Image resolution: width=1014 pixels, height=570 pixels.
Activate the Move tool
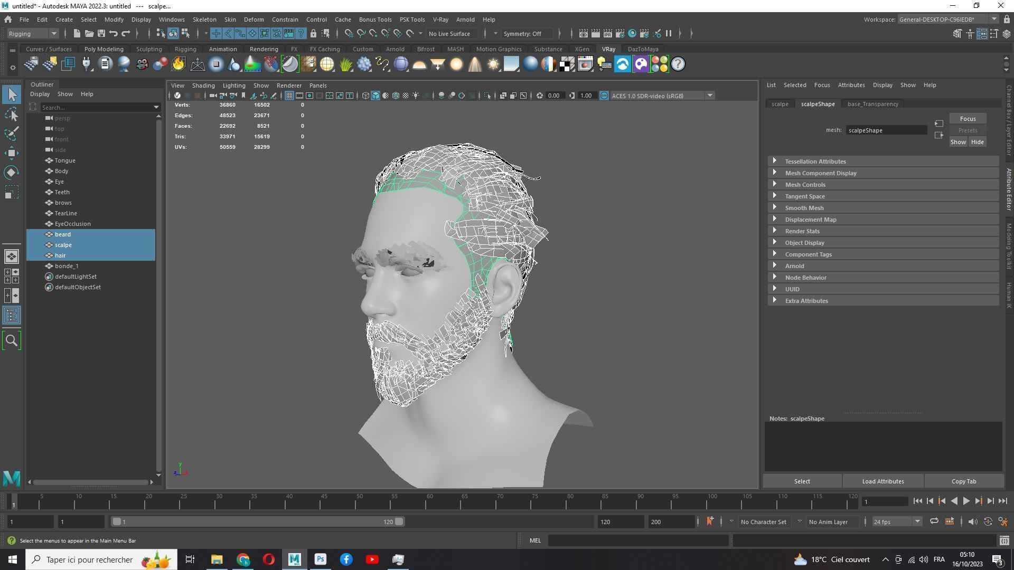12,153
